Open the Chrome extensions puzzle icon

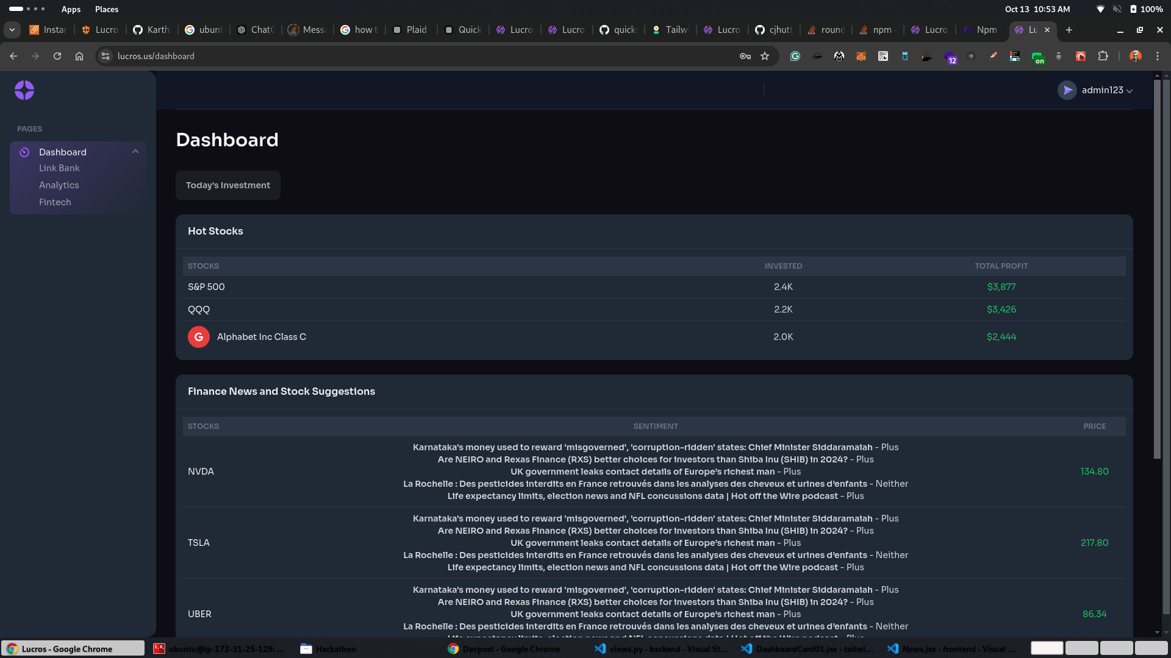click(1103, 56)
